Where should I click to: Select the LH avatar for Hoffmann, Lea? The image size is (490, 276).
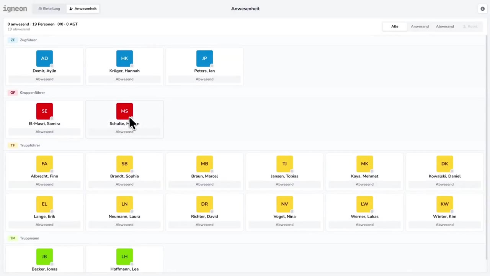pyautogui.click(x=124, y=257)
